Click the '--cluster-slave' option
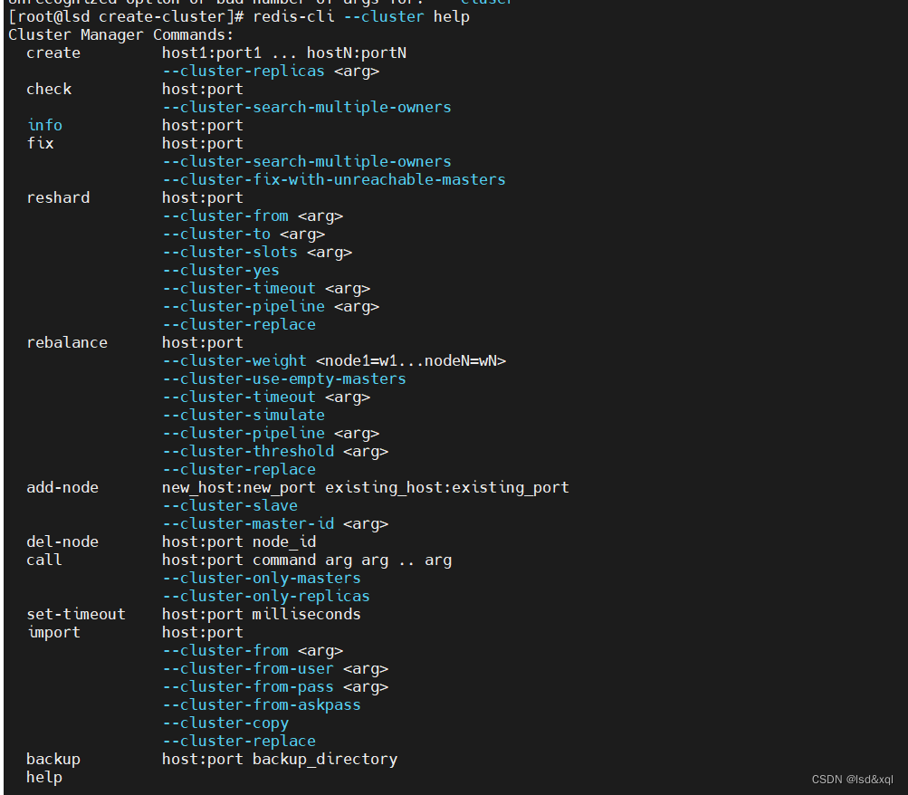Viewport: 908px width, 795px height. tap(230, 505)
